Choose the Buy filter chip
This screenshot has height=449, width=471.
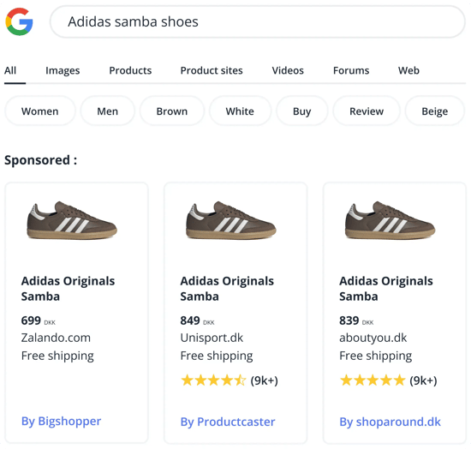(302, 111)
